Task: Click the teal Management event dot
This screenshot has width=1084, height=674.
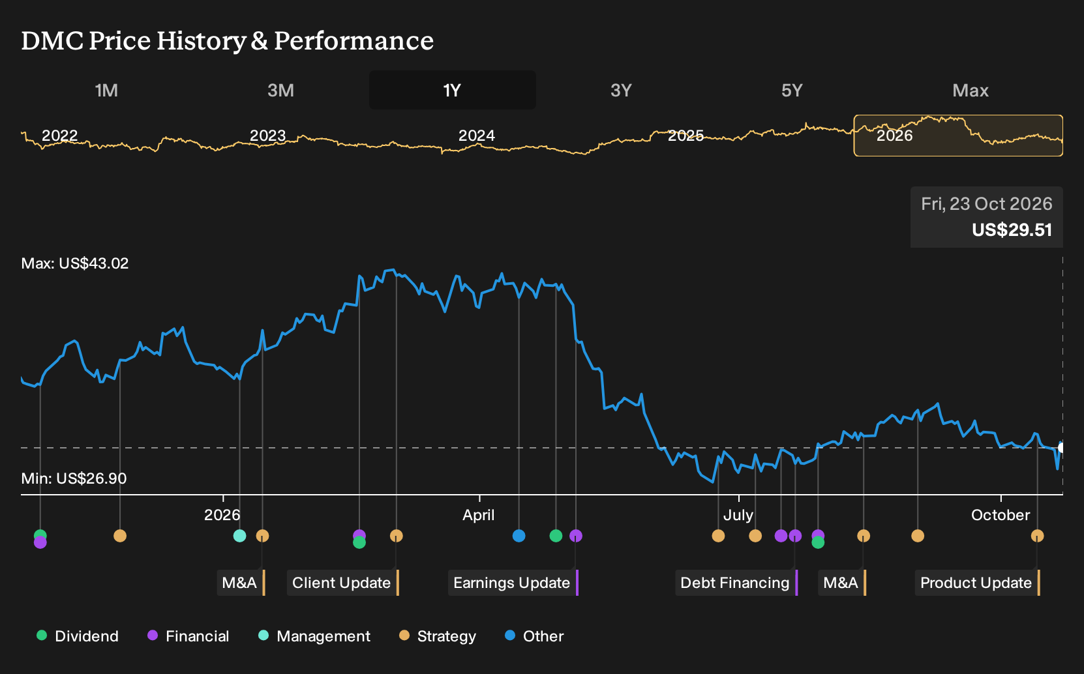Action: [240, 536]
